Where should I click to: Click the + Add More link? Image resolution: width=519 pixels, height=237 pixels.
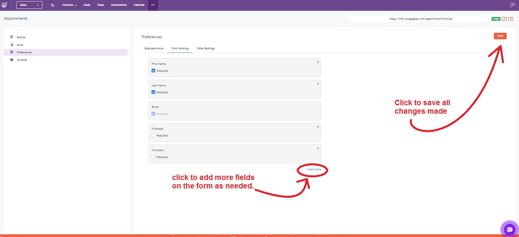314,170
